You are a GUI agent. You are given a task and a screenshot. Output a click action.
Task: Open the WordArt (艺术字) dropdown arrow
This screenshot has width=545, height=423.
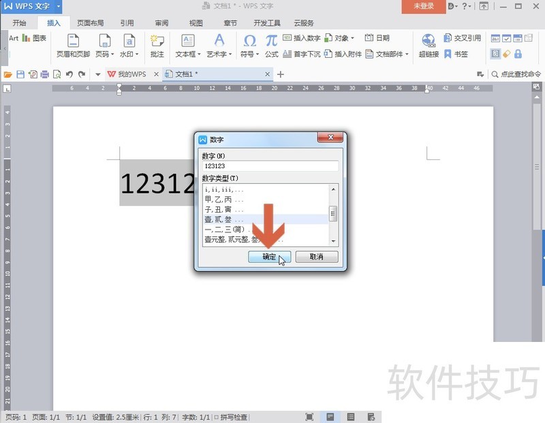[230, 54]
